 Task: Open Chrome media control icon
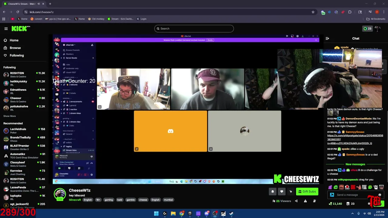click(x=370, y=12)
